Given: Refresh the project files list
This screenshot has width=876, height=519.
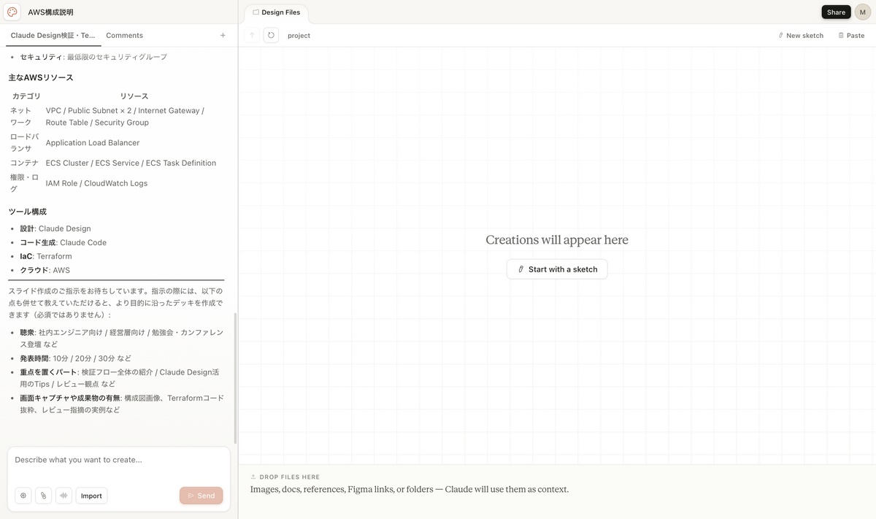Looking at the screenshot, I should (271, 35).
